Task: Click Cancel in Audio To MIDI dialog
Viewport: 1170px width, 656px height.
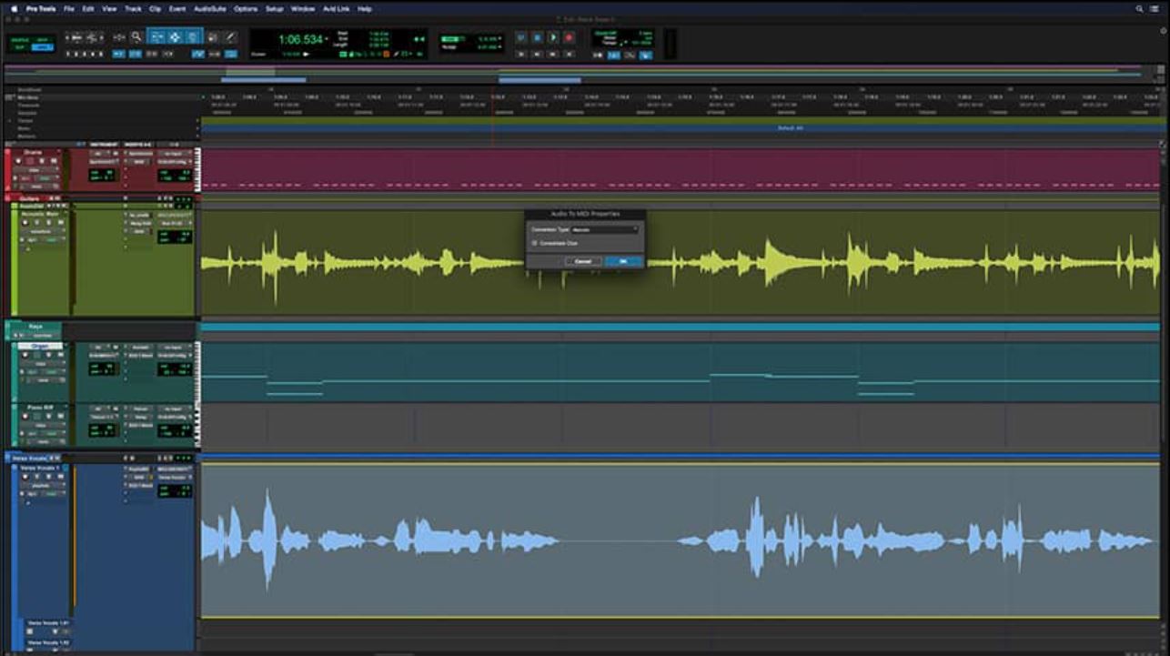Action: 582,261
